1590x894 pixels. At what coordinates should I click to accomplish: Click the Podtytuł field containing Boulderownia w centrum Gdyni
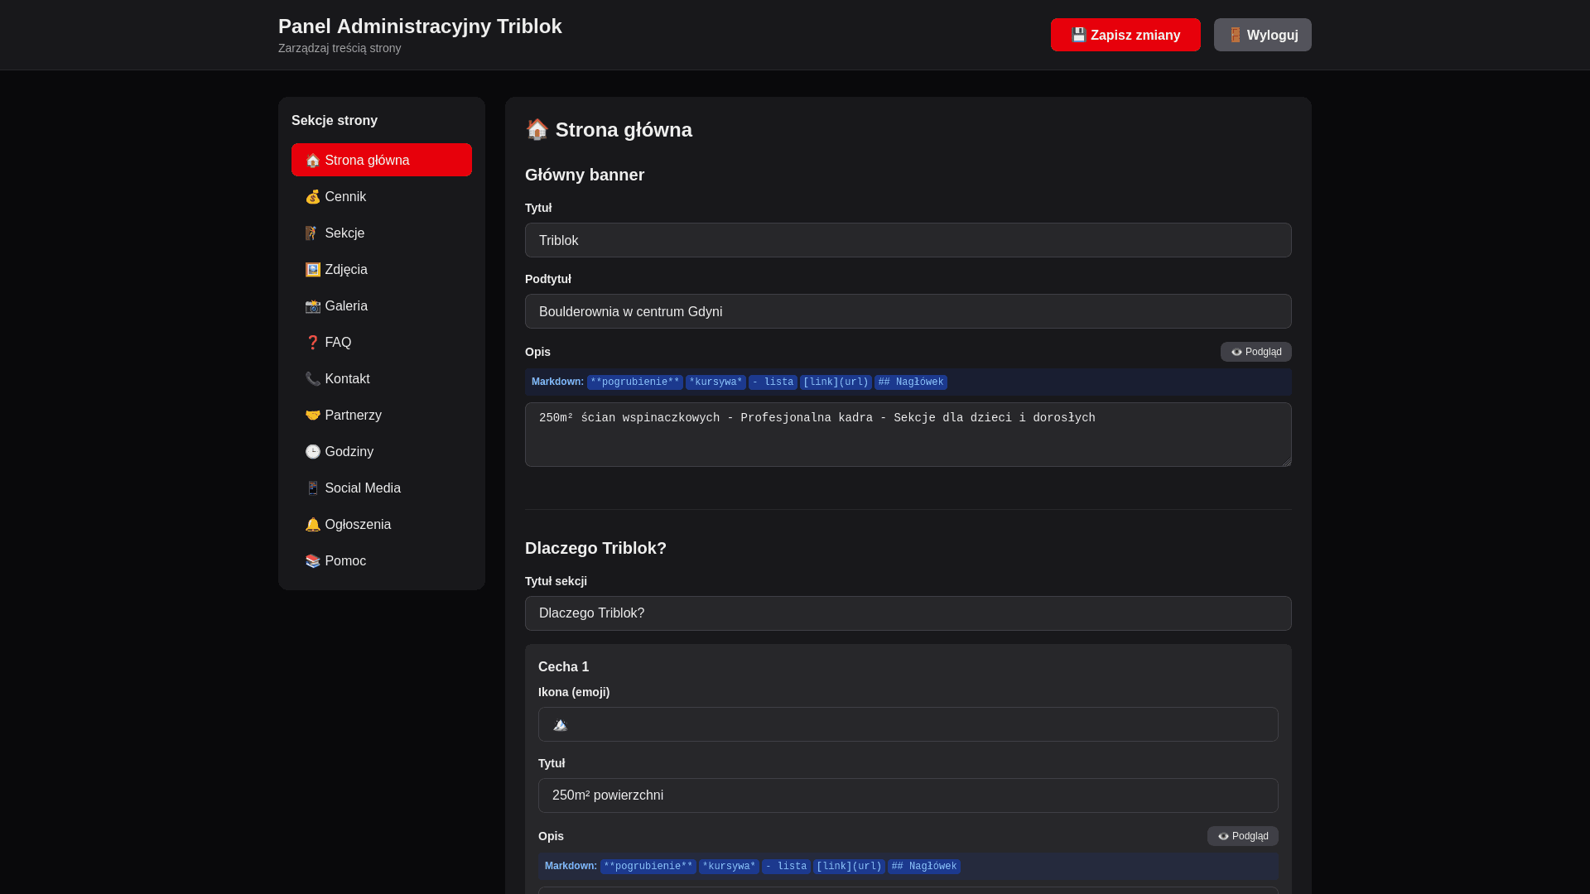click(908, 311)
